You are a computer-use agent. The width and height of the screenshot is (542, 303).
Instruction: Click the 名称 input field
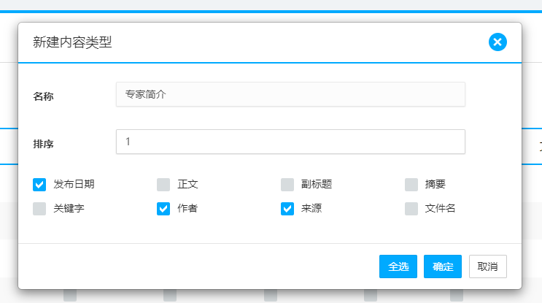(290, 94)
